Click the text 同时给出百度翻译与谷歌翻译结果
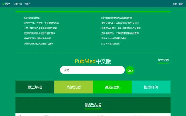The height and width of the screenshot is (116, 186). [x=117, y=18]
